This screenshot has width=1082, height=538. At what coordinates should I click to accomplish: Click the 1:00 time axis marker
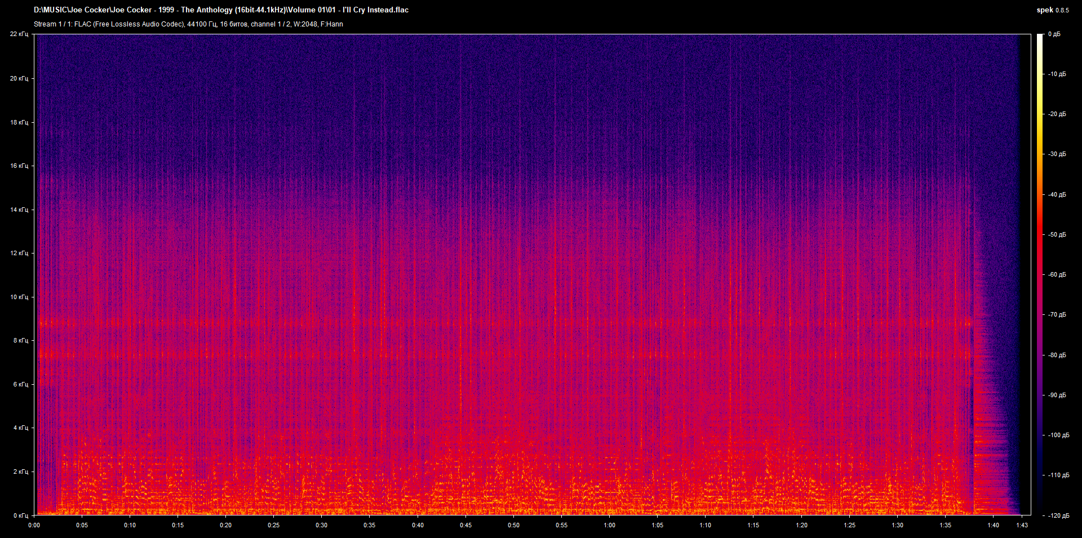pos(609,525)
